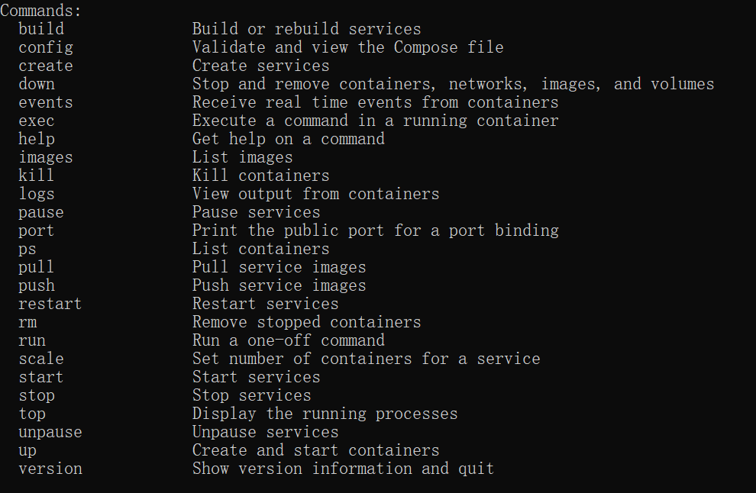The image size is (756, 493).
Task: Click description 'Build or rebuild services'
Action: pyautogui.click(x=306, y=30)
